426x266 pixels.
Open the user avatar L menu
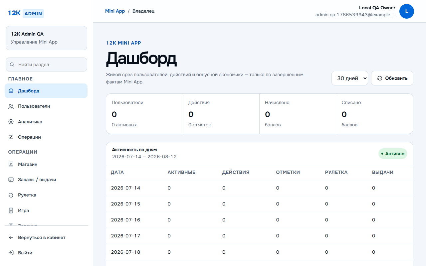pos(407,11)
